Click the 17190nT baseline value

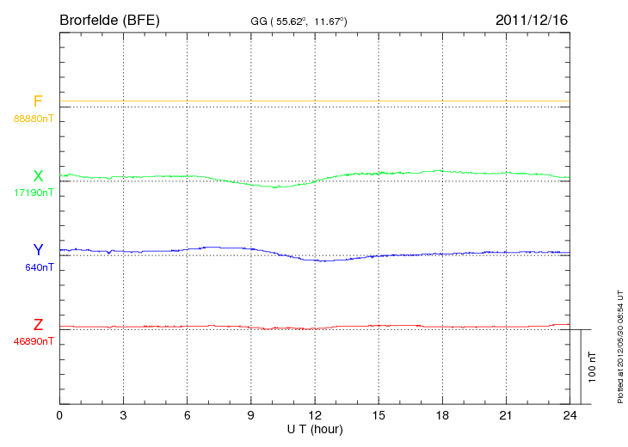[x=34, y=193]
